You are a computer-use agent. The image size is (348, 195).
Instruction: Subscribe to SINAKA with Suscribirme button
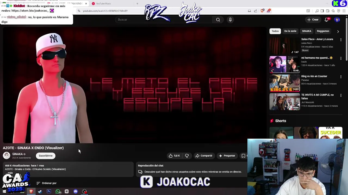[x=46, y=156]
